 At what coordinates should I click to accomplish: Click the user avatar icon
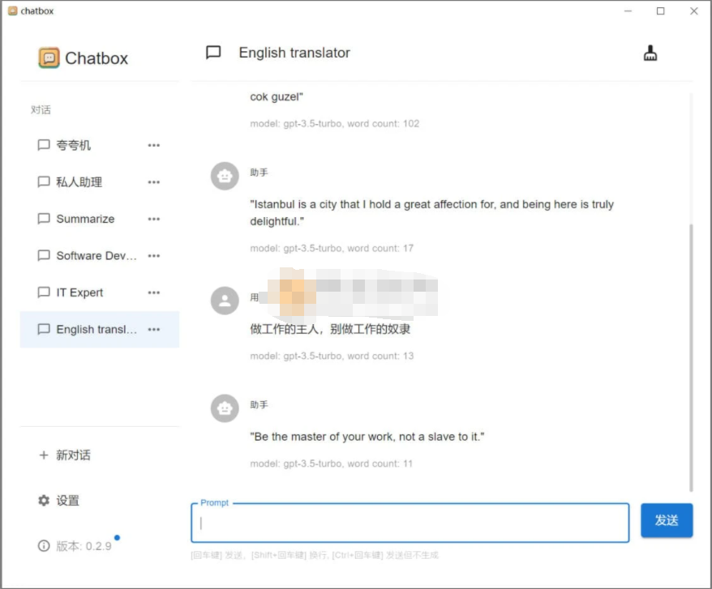pos(224,301)
